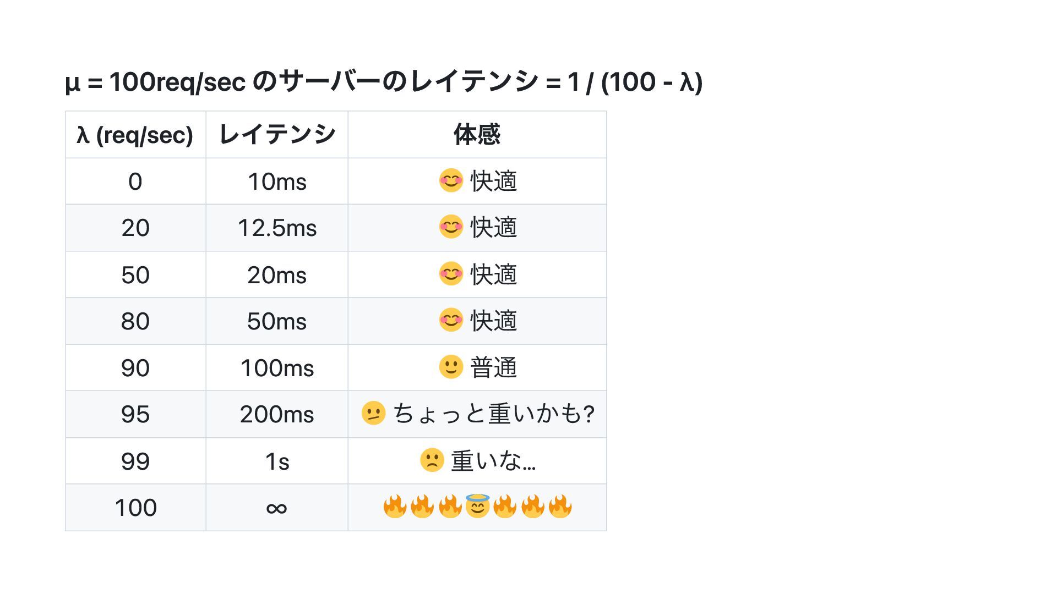Select the λ value 80 cell

point(135,321)
